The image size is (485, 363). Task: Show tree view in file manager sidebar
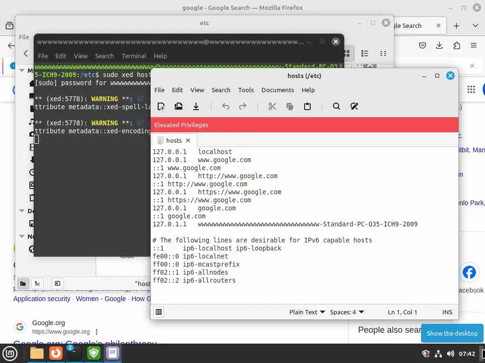tap(37, 284)
